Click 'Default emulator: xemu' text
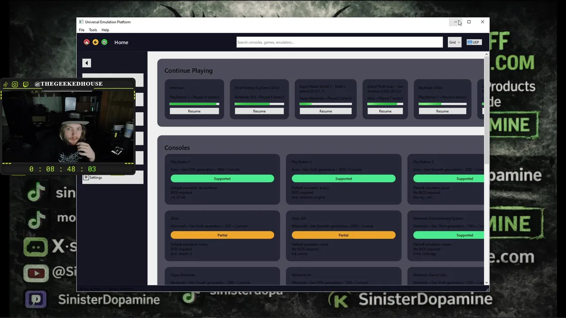Viewport: 566px width, 318px height. [x=188, y=245]
